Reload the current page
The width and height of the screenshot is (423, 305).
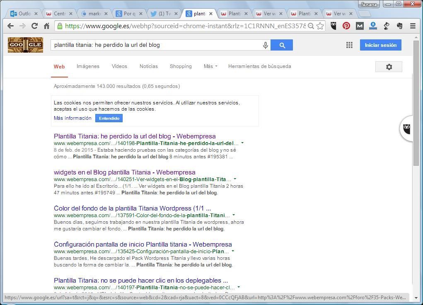click(x=34, y=26)
